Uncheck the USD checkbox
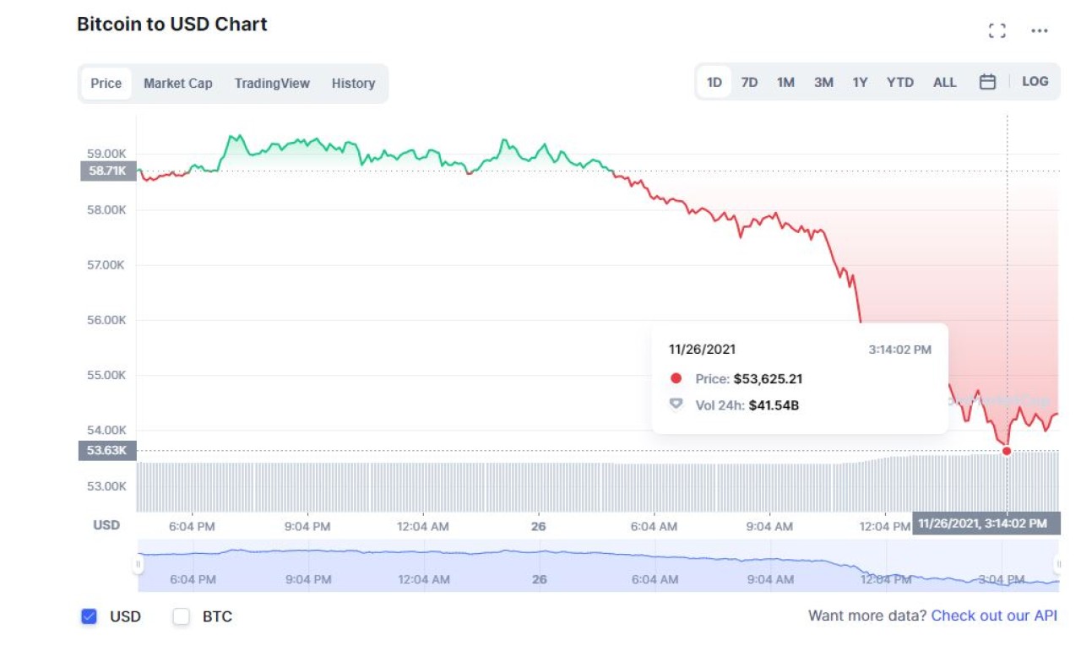Image resolution: width=1081 pixels, height=662 pixels. pyautogui.click(x=89, y=616)
